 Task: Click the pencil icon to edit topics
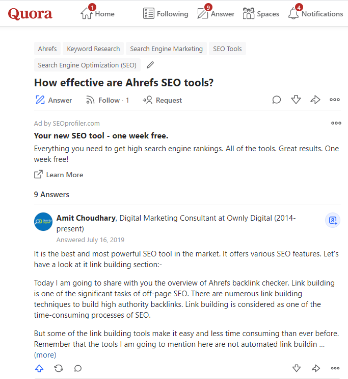point(150,65)
